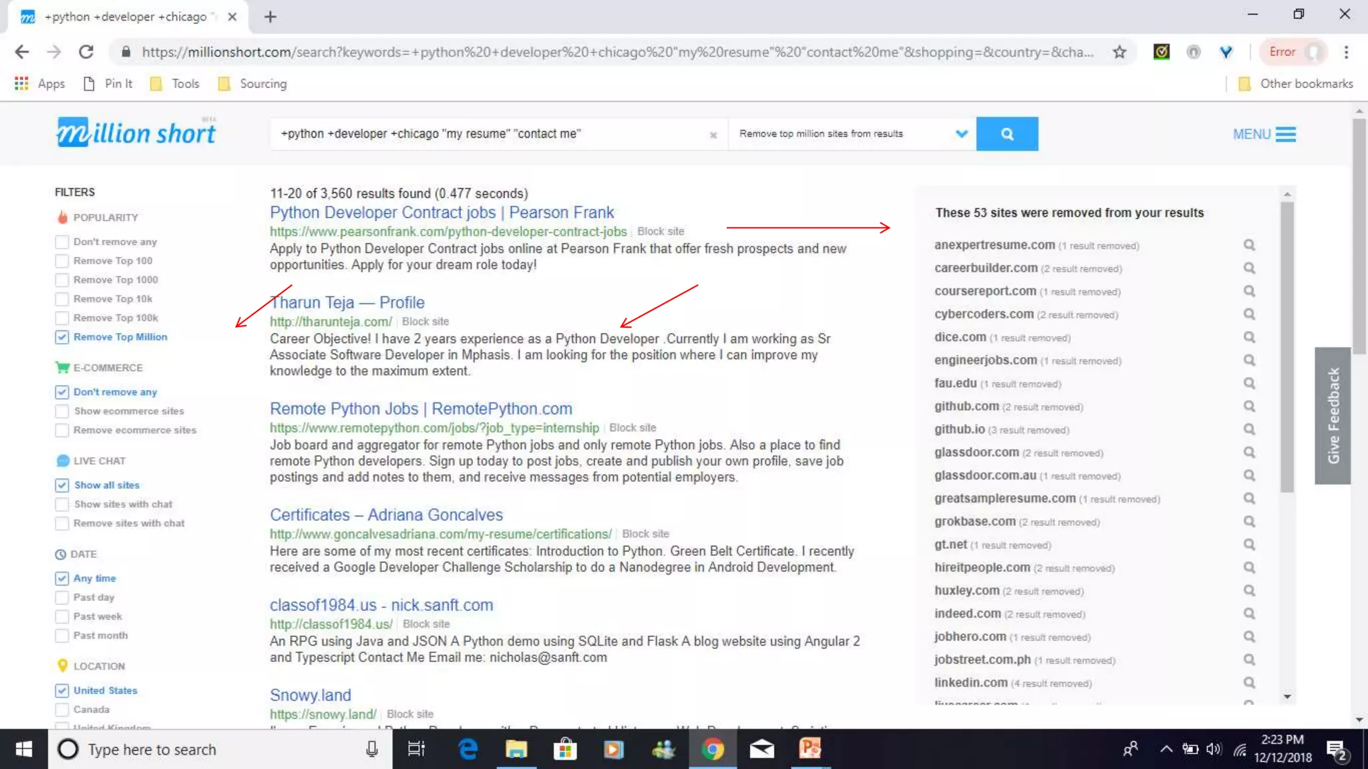Check the Remove Top 100k option
Screen dimensions: 1368x769
click(x=62, y=318)
